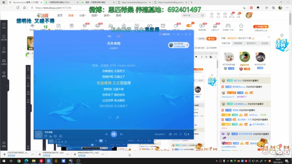Expand the left-edge arrow of the lyrics window
Image resolution: width=292 pixels, height=164 pixels.
tap(35, 79)
